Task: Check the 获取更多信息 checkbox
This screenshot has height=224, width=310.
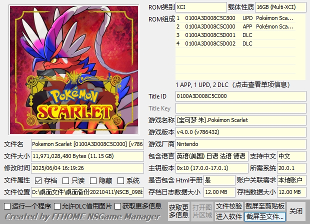Action: point(118,206)
